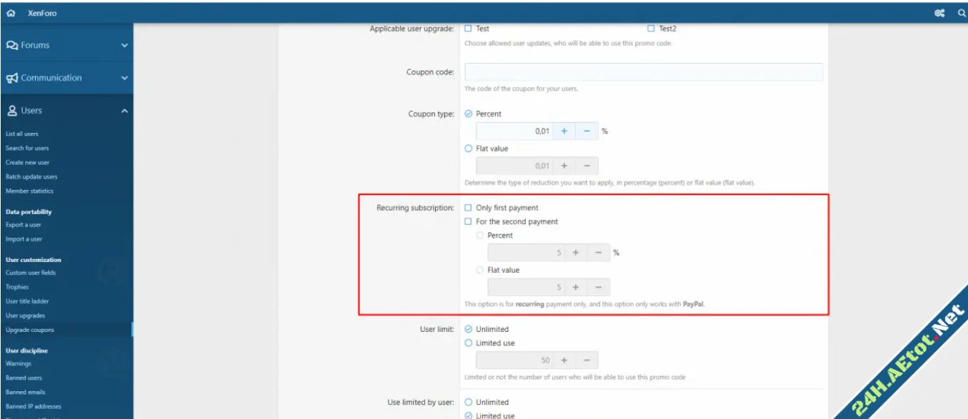Open Upgrade coupons in sidebar
Screen dimensions: 968x419
30,330
